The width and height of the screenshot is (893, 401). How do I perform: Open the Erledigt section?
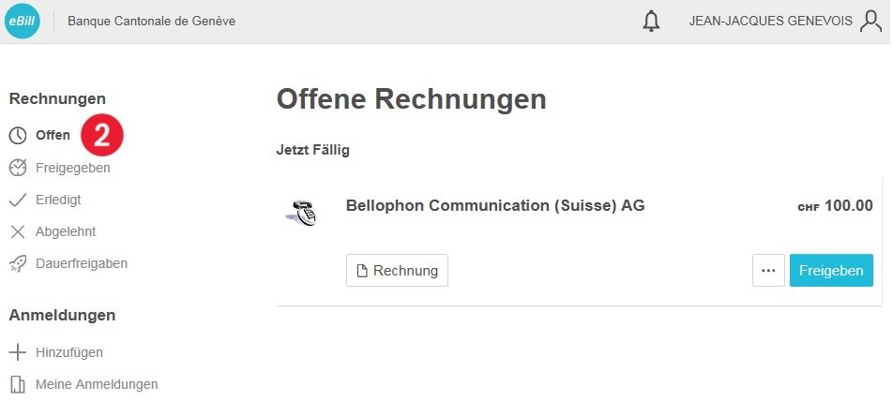tap(58, 200)
